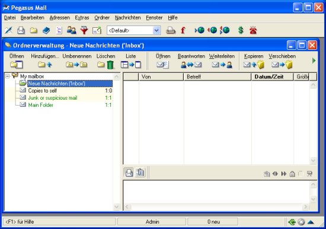Toggle the paperclip attachment button on the preview bar
The height and width of the screenshot is (229, 326).
click(x=140, y=173)
